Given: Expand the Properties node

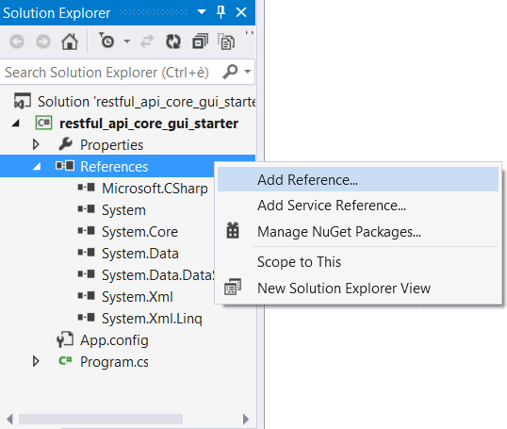Looking at the screenshot, I should 36,144.
